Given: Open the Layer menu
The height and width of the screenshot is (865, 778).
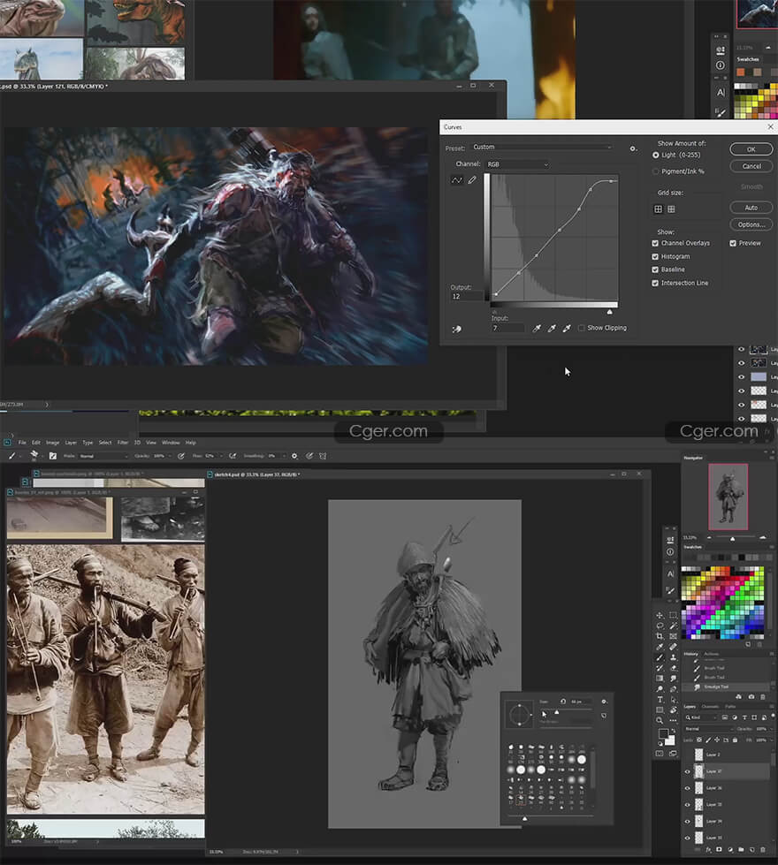Looking at the screenshot, I should (x=71, y=443).
